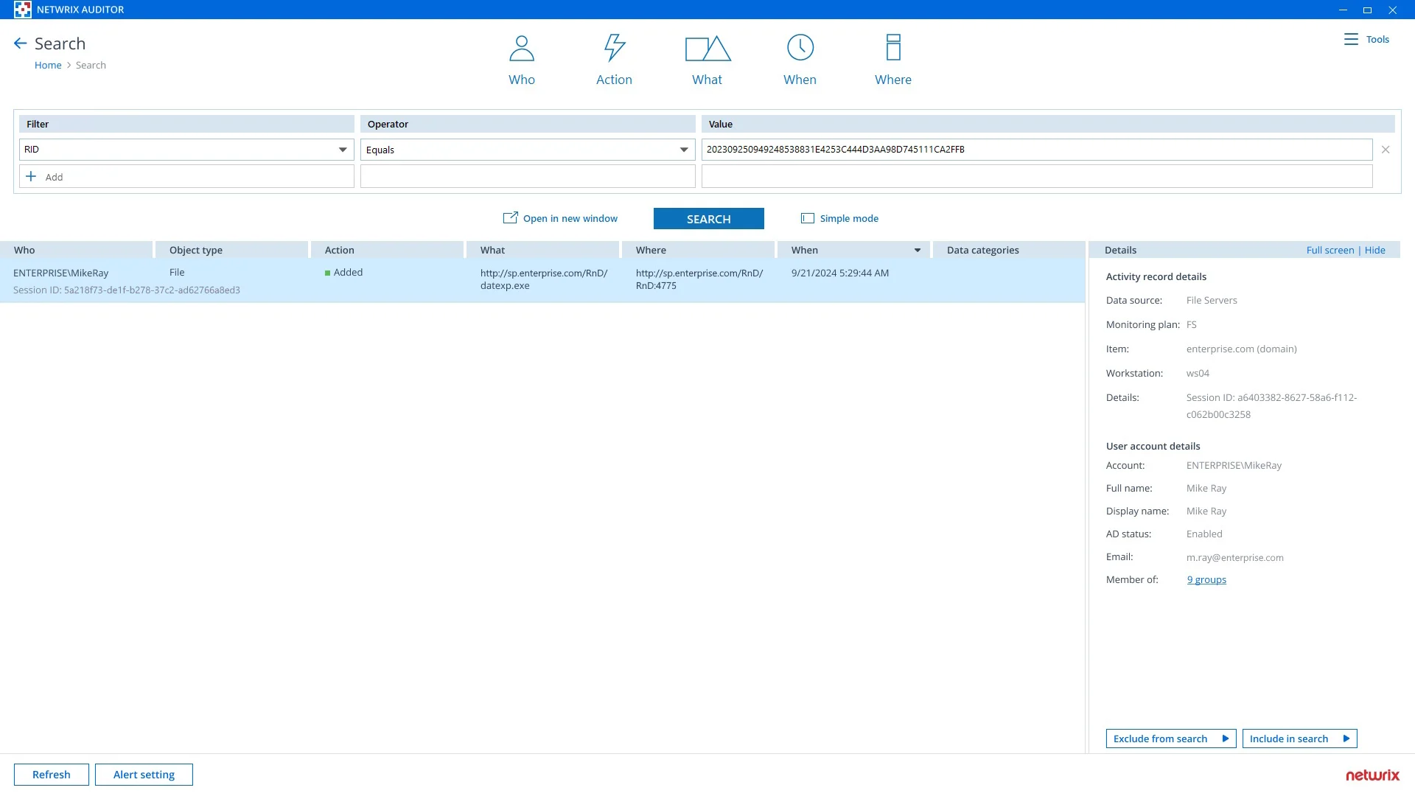The width and height of the screenshot is (1415, 796).
Task: Go back using the arrow beside Search
Action: 21,43
